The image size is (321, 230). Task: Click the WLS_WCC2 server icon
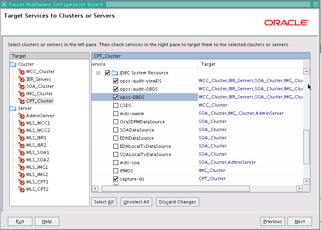[21, 130]
